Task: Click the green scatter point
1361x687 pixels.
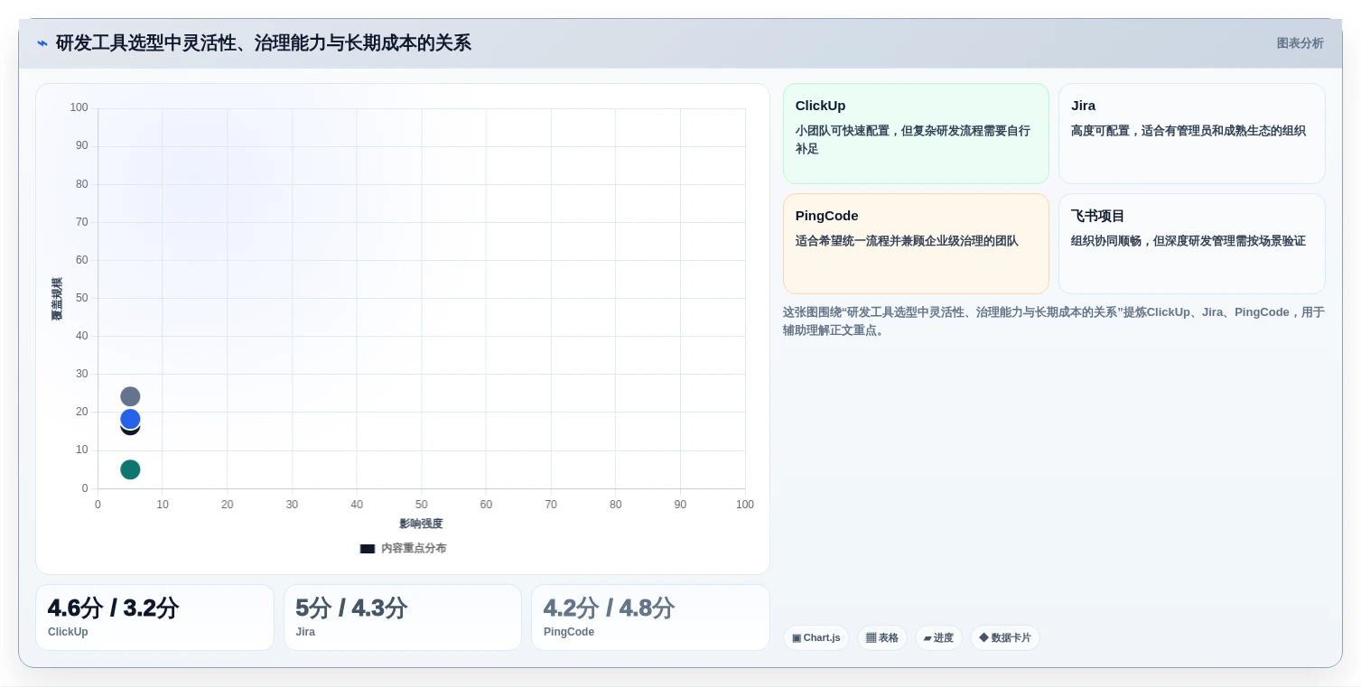Action: point(130,469)
